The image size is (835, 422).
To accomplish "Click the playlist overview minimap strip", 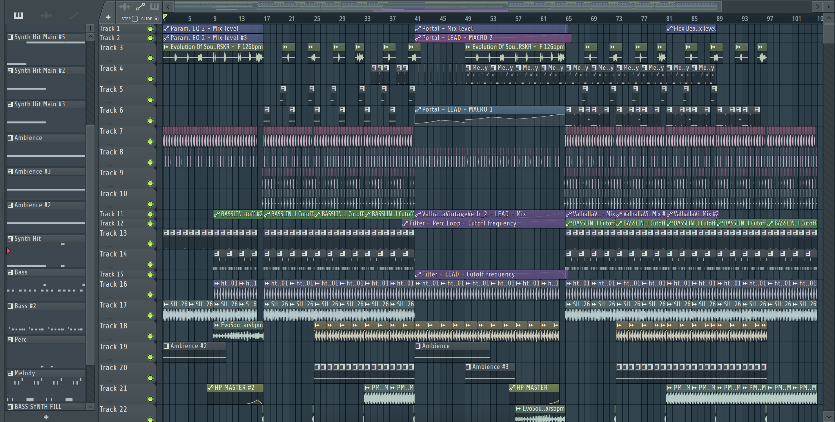I will (448, 6).
